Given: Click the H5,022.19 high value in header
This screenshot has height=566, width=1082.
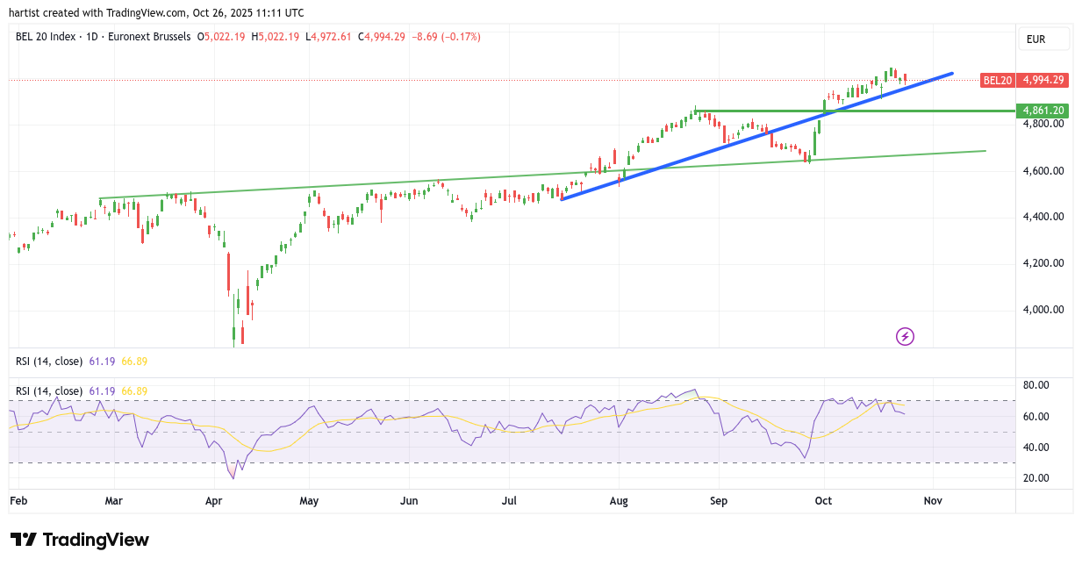Looking at the screenshot, I should click(275, 37).
